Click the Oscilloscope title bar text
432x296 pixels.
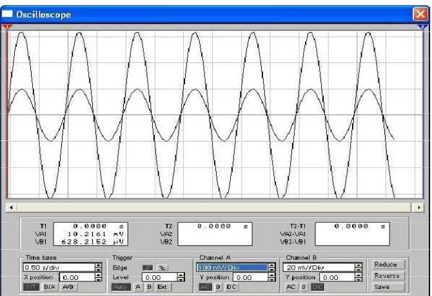coord(43,14)
